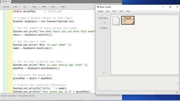Minimize the BlueJ Simple window
The width and height of the screenshot is (180, 101).
[163, 7]
